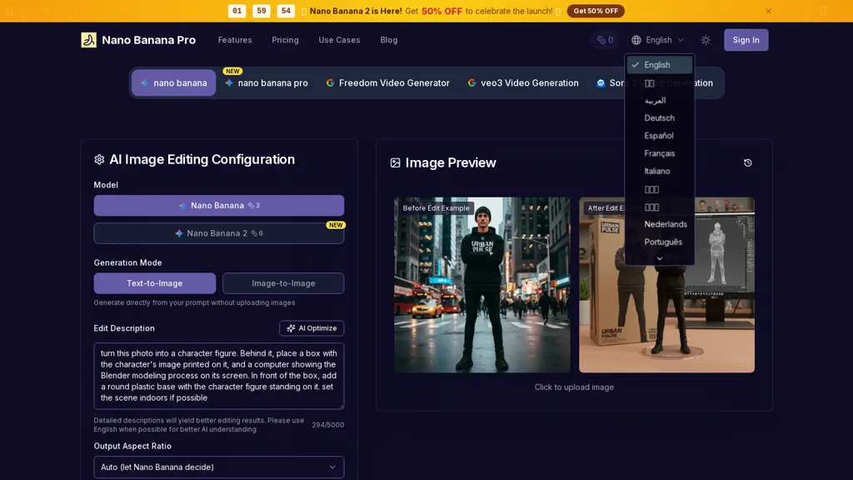Click the Get 50% OFF button

pos(595,11)
